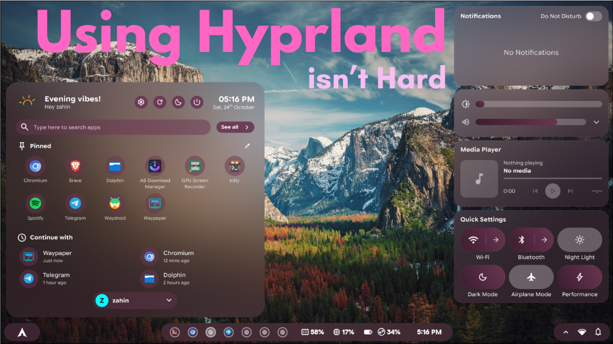Viewport: 613px width, 344px height.
Task: Launch AB Download Manager
Action: [155, 166]
